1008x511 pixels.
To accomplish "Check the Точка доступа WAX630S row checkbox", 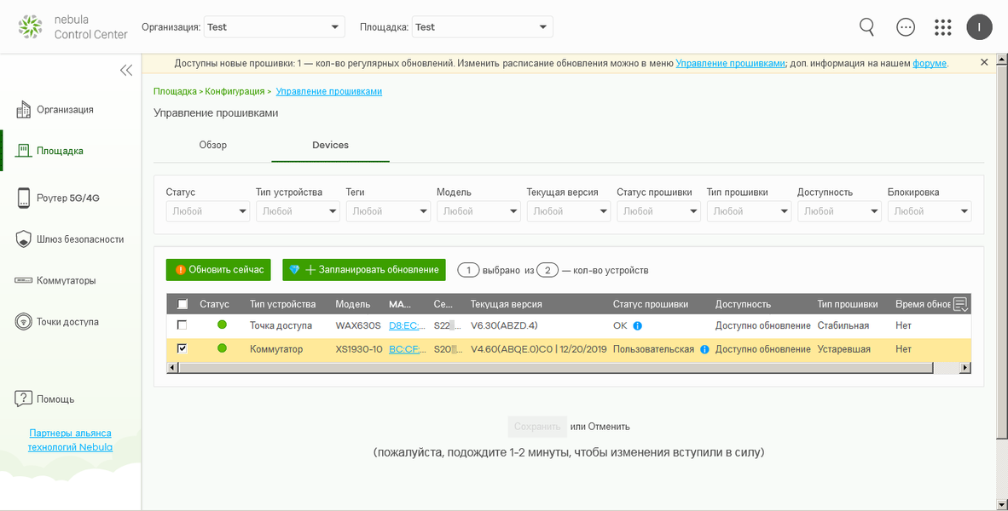I will 182,325.
